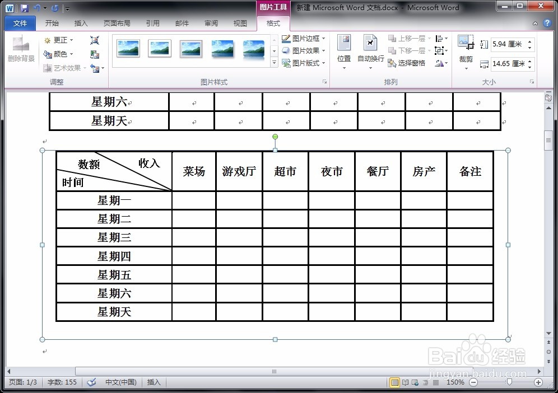The image size is (558, 393).
Task: Click the zoom out minus on zoom slider
Action: [x=473, y=382]
